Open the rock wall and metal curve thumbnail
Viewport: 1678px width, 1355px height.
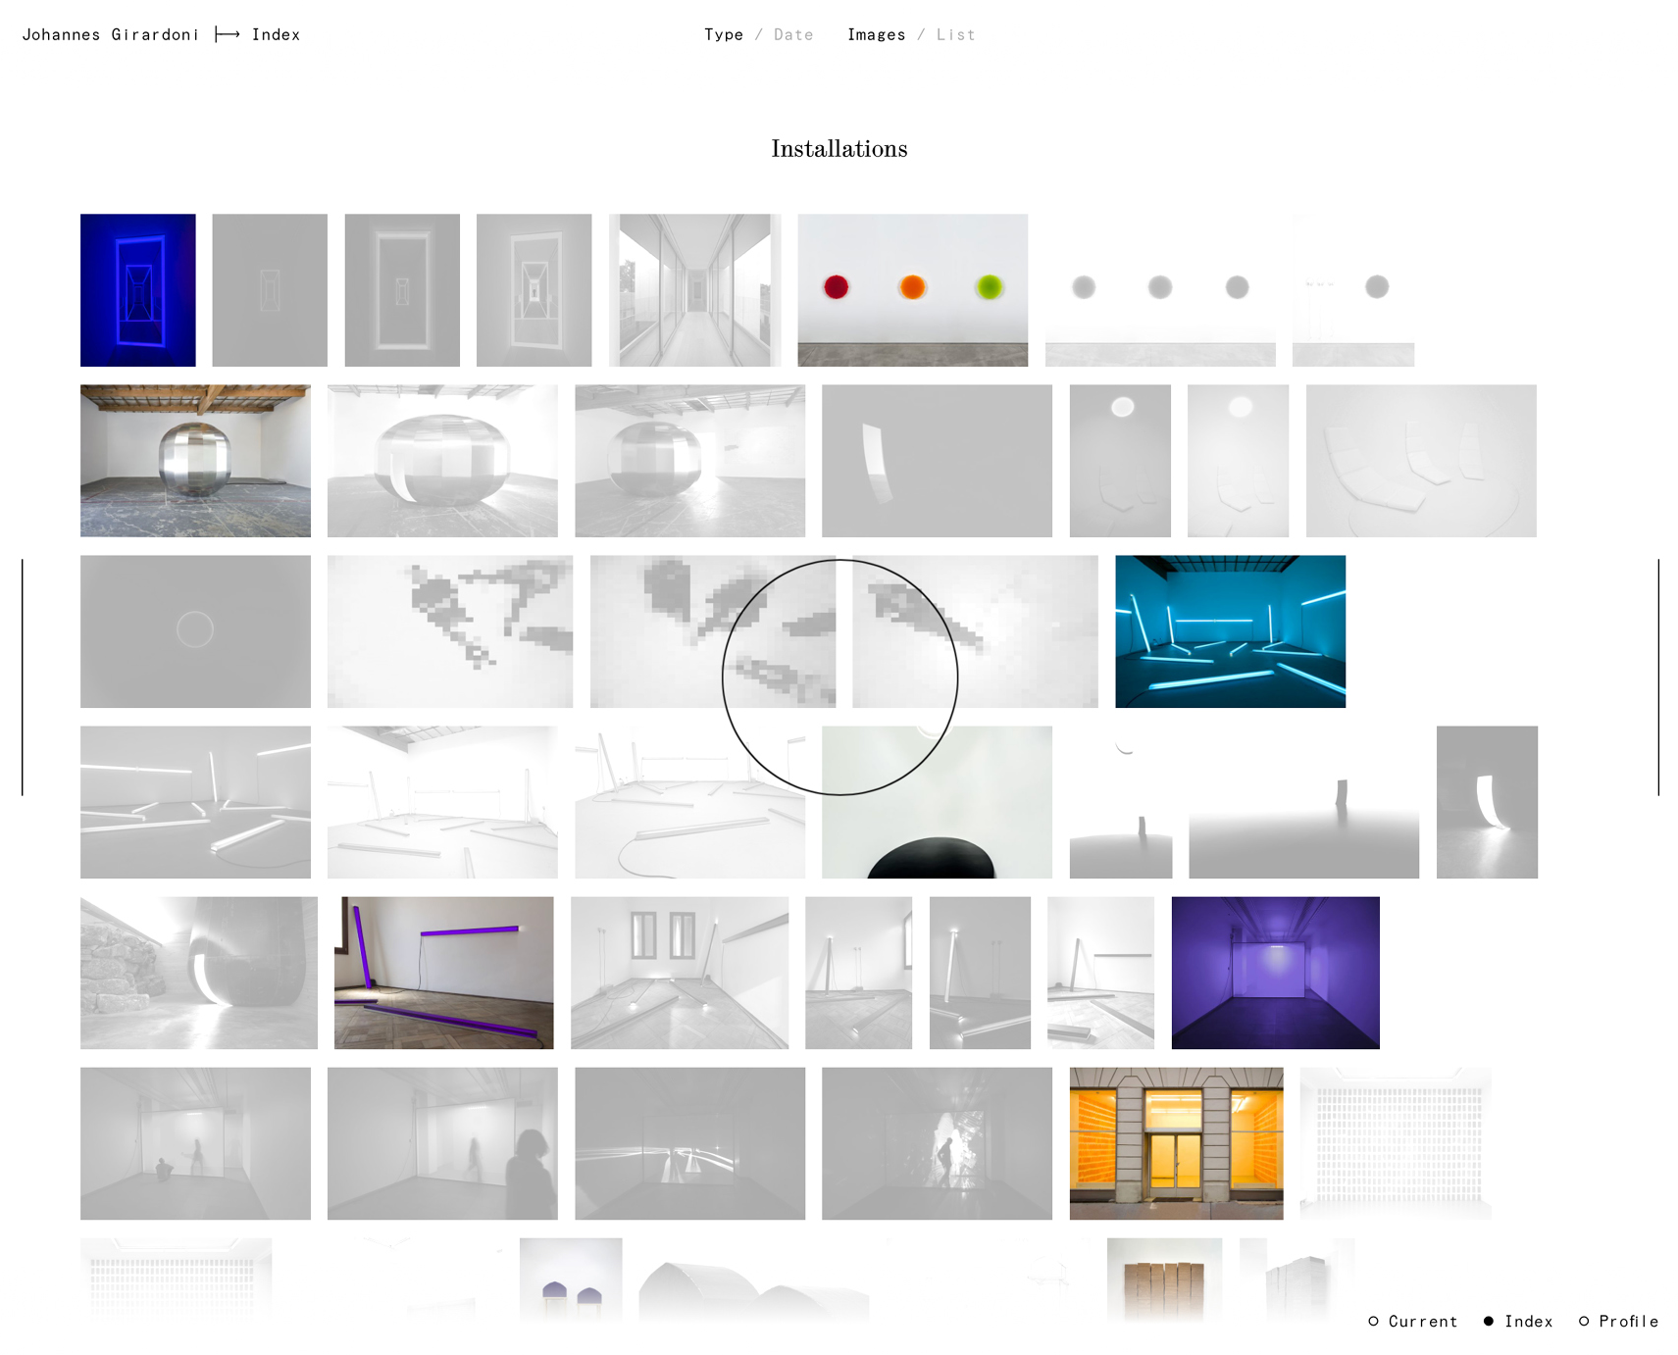coord(199,973)
